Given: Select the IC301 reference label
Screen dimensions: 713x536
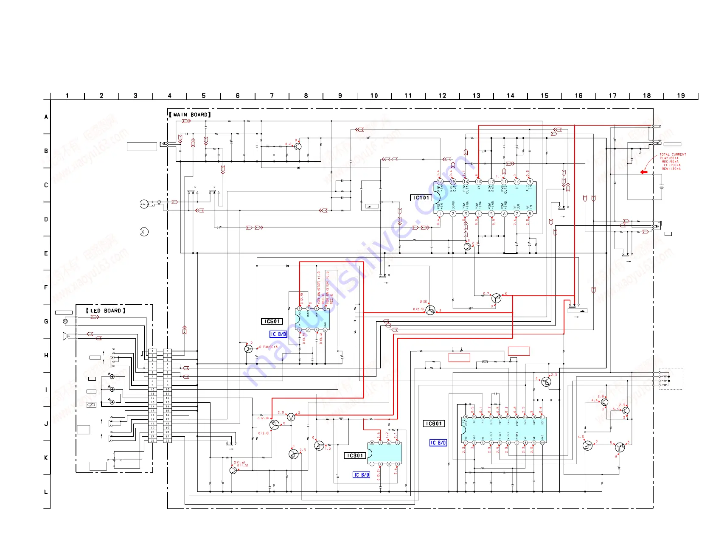Looking at the screenshot, I should tap(355, 455).
